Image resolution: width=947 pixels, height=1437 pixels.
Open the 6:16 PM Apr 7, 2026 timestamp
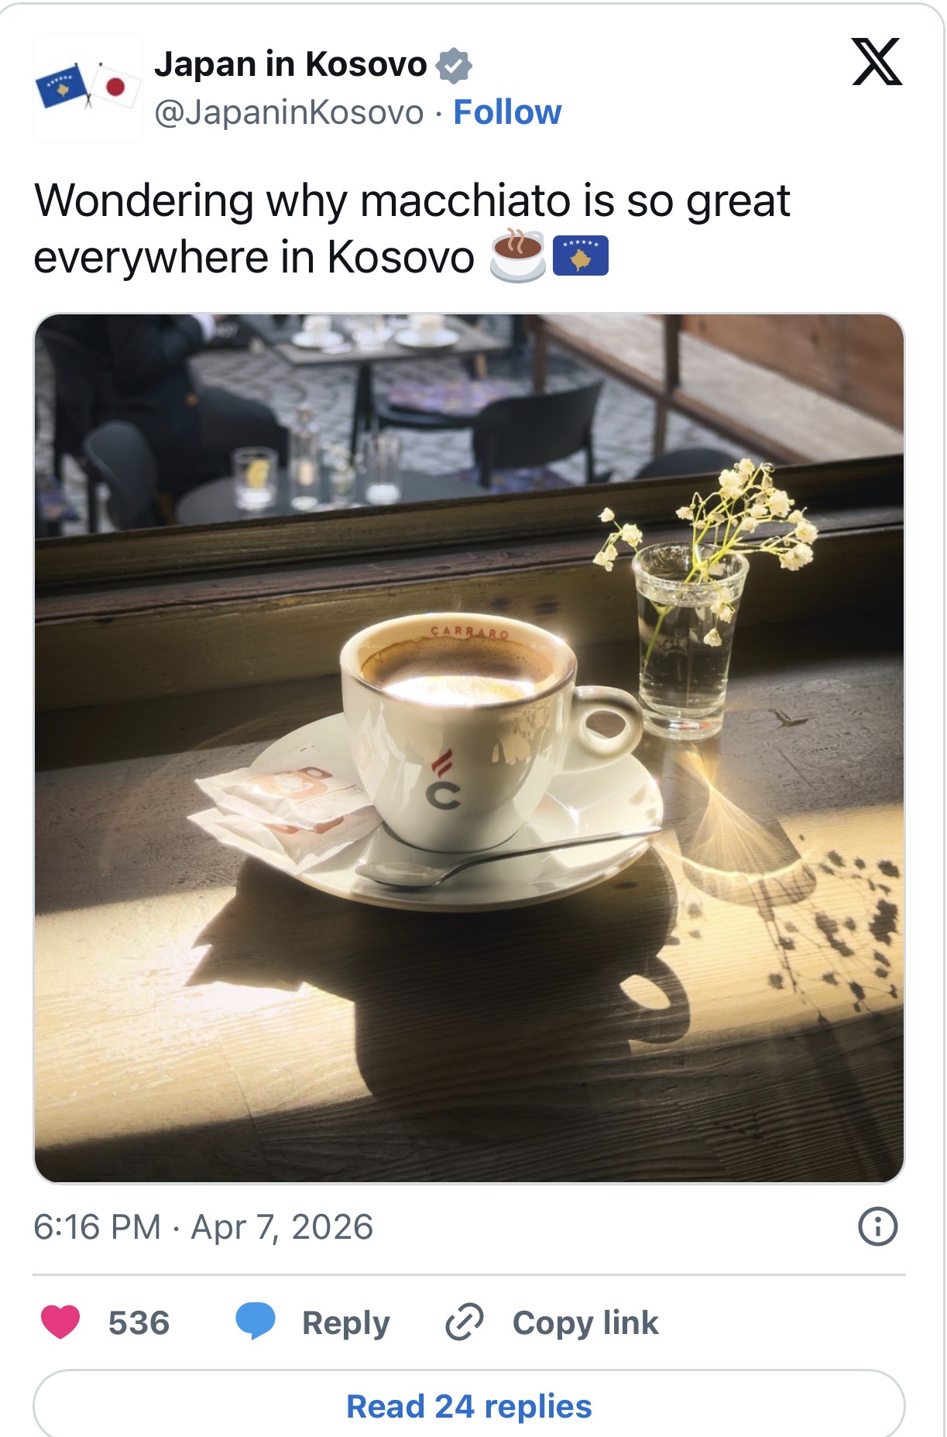(204, 1227)
